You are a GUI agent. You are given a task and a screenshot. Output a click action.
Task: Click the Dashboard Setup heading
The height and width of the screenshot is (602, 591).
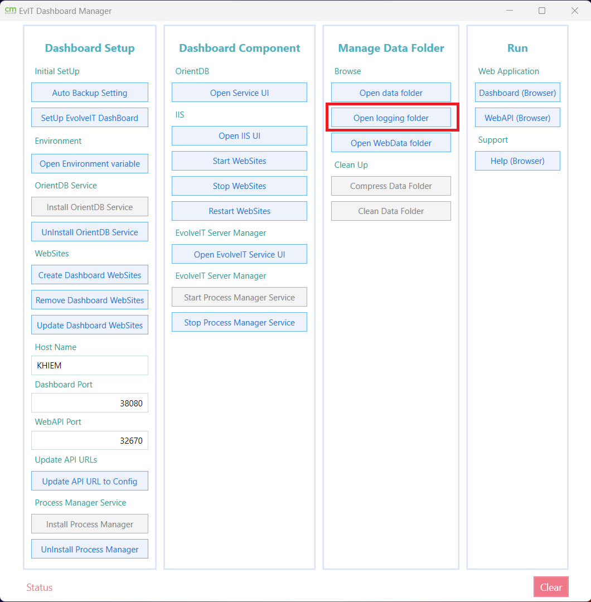tap(90, 48)
